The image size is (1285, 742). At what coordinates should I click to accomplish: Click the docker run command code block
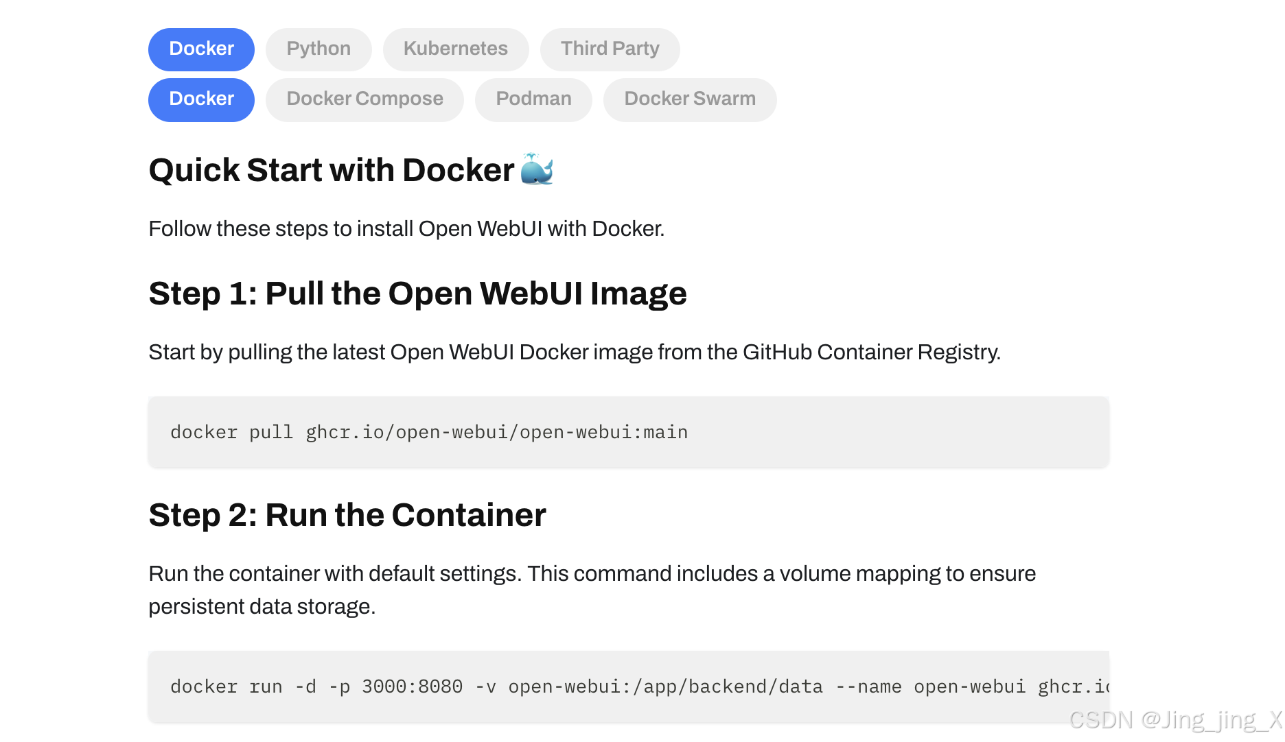(629, 686)
